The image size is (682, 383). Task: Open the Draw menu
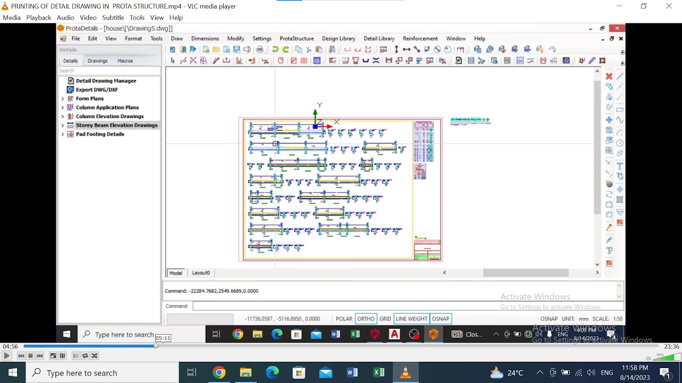click(x=177, y=39)
